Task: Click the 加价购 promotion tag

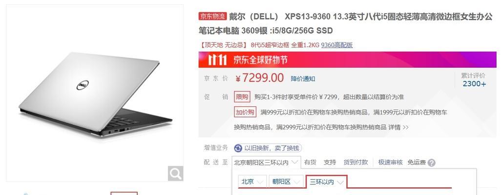Action: coord(245,112)
